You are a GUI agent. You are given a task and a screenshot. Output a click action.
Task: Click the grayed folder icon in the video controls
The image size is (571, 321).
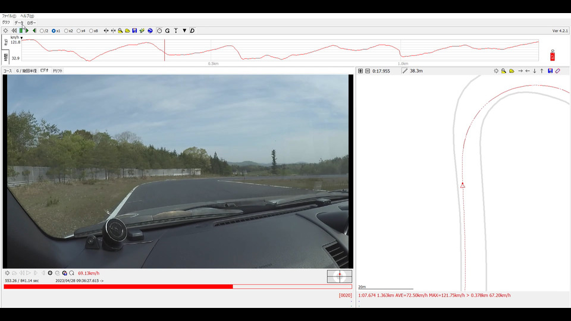14,273
